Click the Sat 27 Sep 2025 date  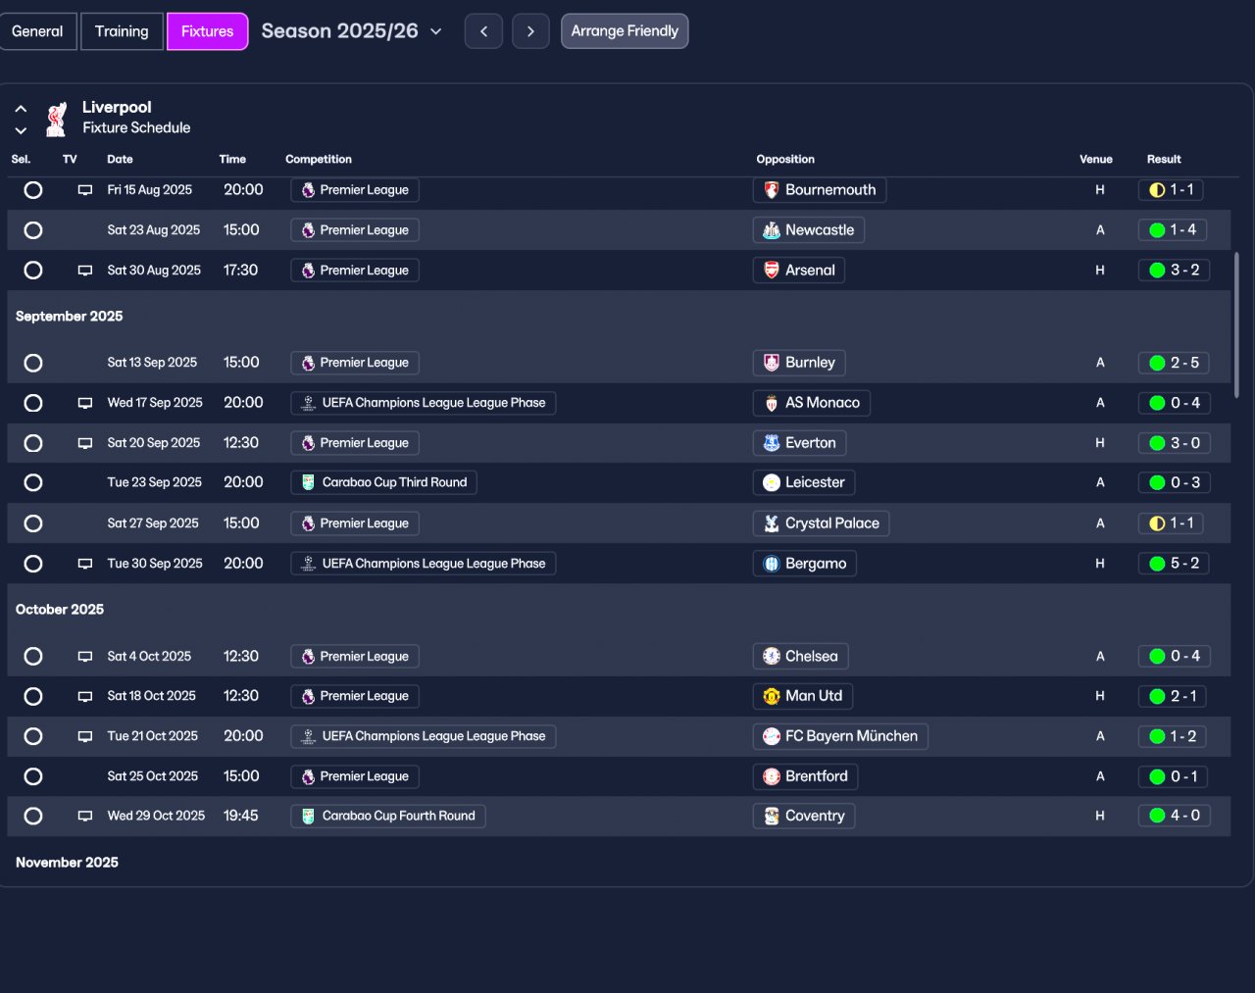coord(153,523)
